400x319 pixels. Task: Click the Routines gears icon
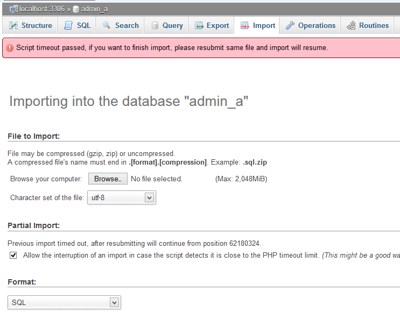pyautogui.click(x=351, y=25)
